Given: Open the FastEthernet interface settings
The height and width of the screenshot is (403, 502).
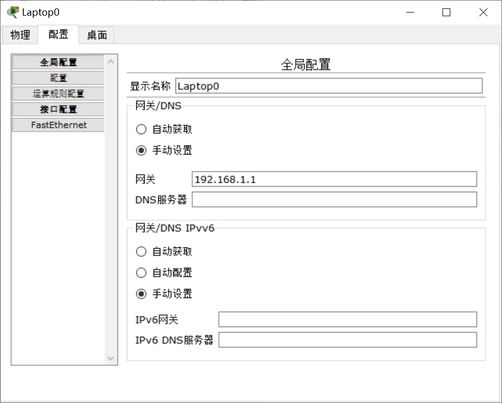Looking at the screenshot, I should coord(57,124).
